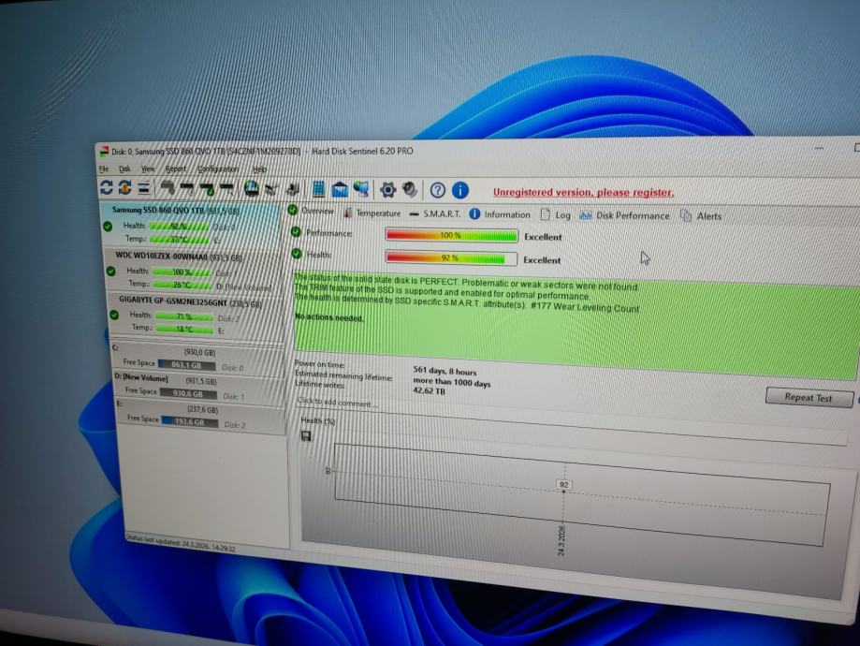860x646 pixels.
Task: Click GIGABYTE disk Health 71 % bar
Action: [184, 316]
